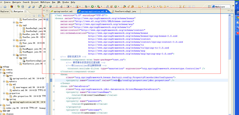239x115 pixels.
Task: Expand the common folder
Action: 1,70
